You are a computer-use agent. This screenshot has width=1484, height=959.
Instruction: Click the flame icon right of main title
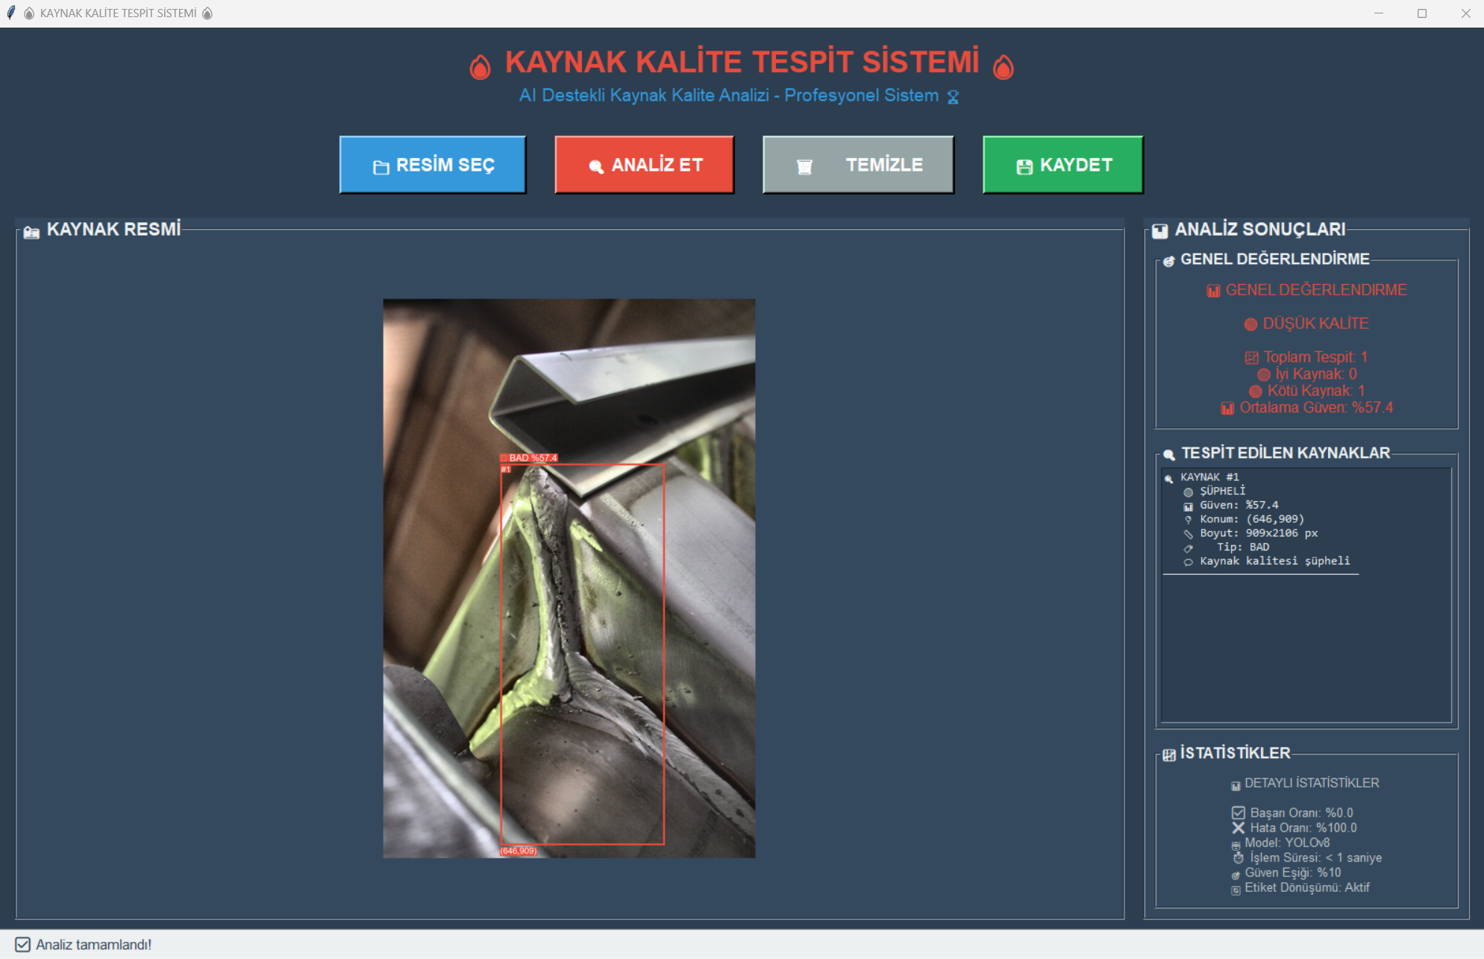point(1003,67)
